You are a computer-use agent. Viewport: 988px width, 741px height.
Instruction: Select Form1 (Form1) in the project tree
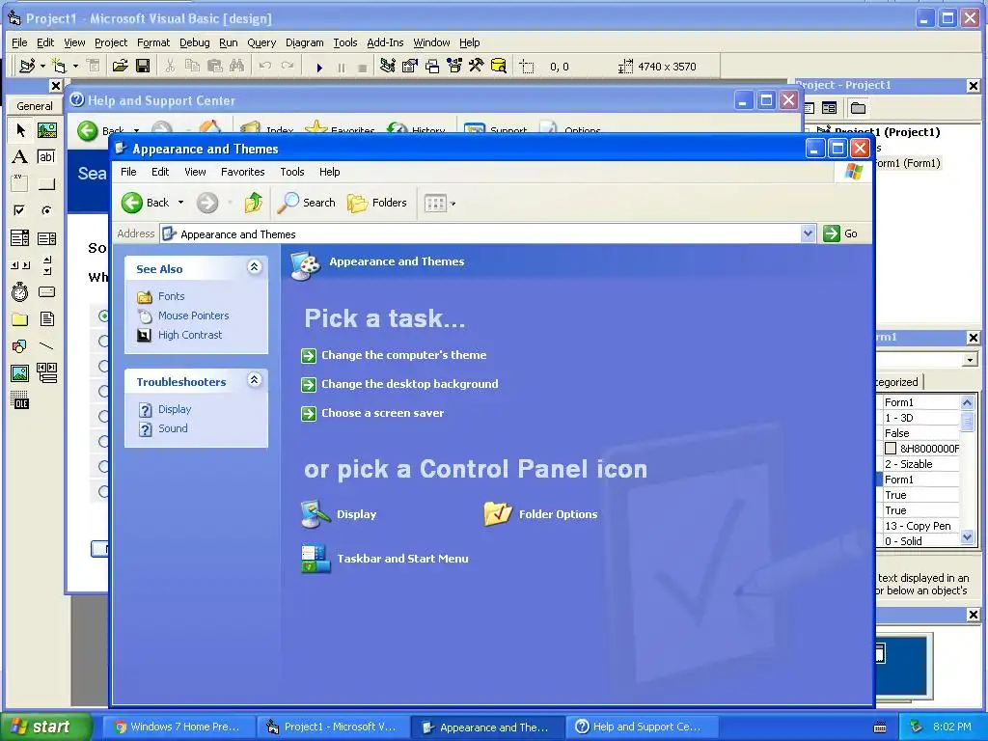click(907, 163)
